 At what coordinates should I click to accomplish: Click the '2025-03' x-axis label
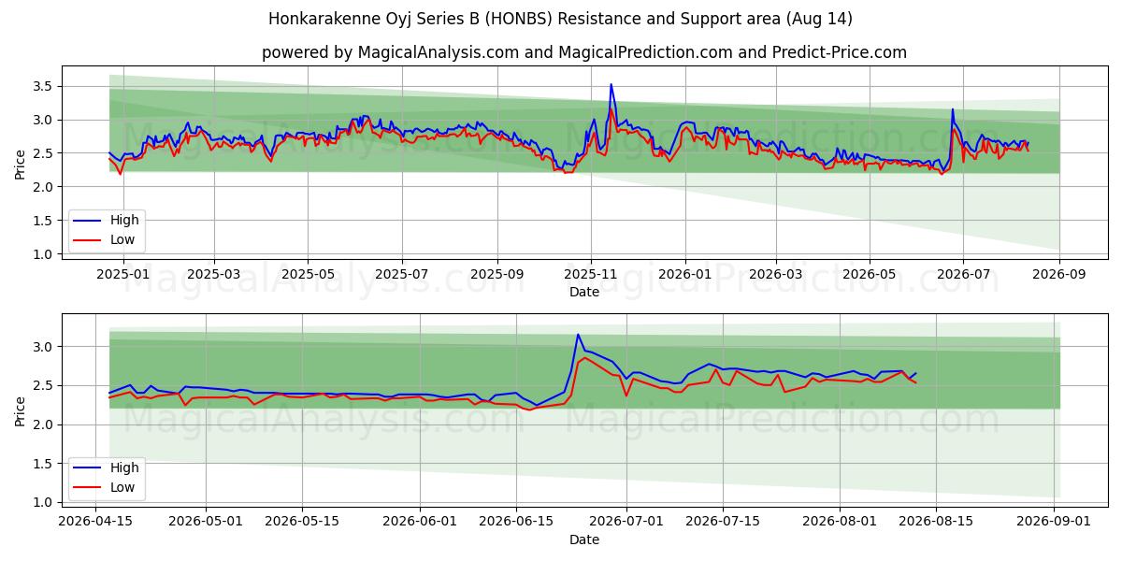(214, 274)
